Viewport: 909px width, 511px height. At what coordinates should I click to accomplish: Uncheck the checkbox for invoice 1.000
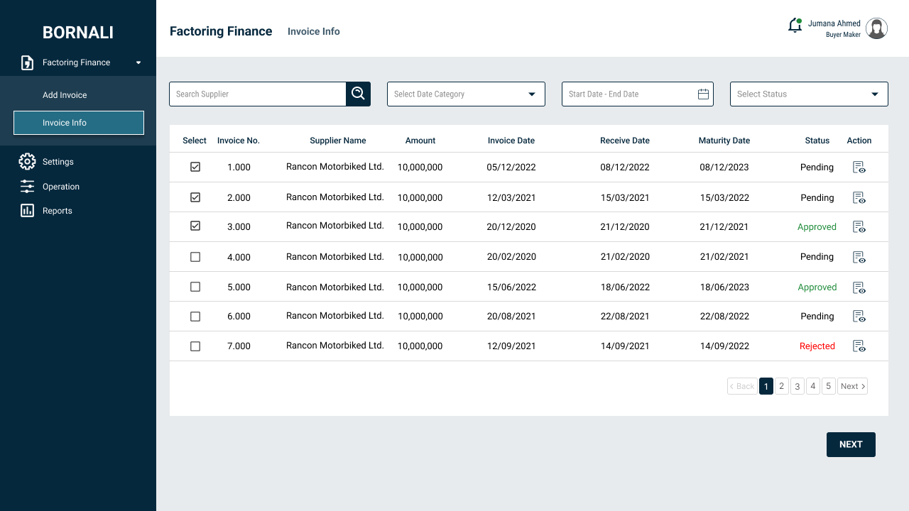(195, 167)
